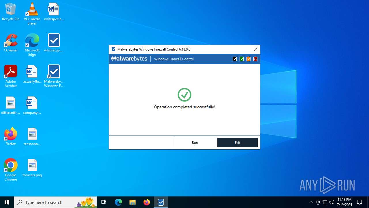Select the CCleaner desktop shortcut

point(11,43)
